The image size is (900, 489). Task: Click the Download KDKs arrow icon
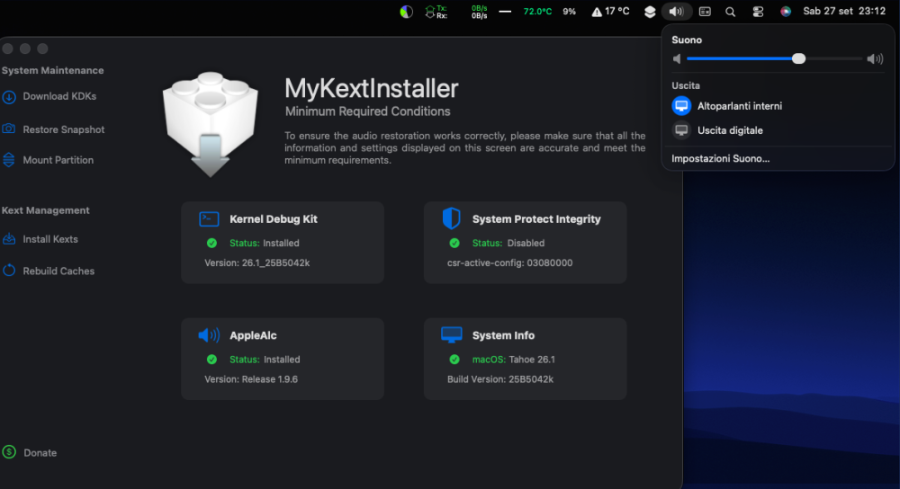click(9, 97)
